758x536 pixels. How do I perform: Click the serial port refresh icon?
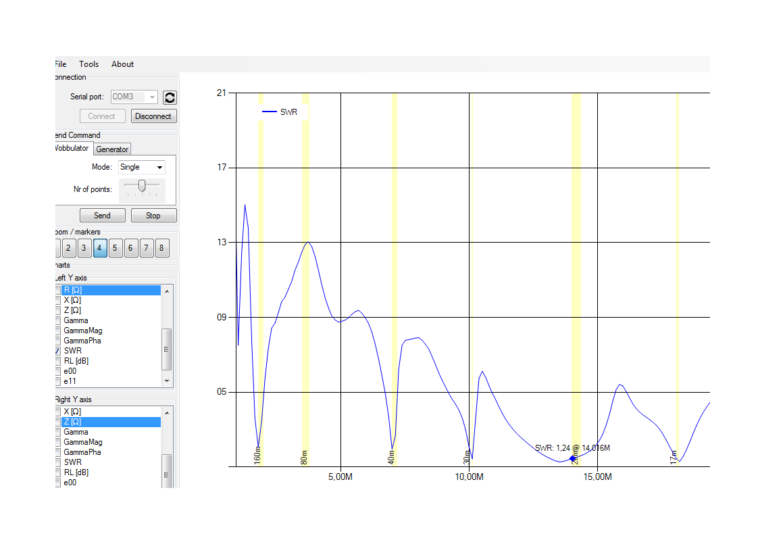170,97
